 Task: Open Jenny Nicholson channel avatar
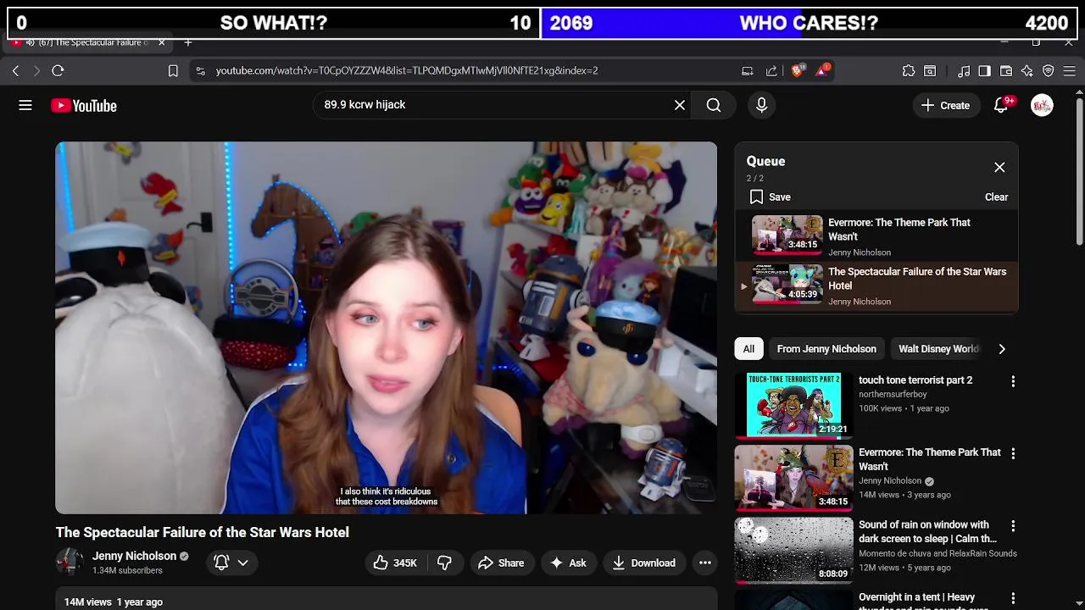[x=70, y=563]
